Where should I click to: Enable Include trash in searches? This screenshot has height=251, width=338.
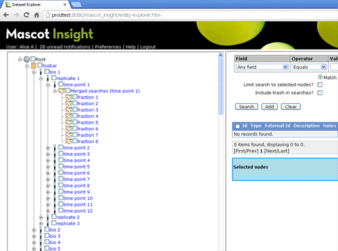click(320, 93)
